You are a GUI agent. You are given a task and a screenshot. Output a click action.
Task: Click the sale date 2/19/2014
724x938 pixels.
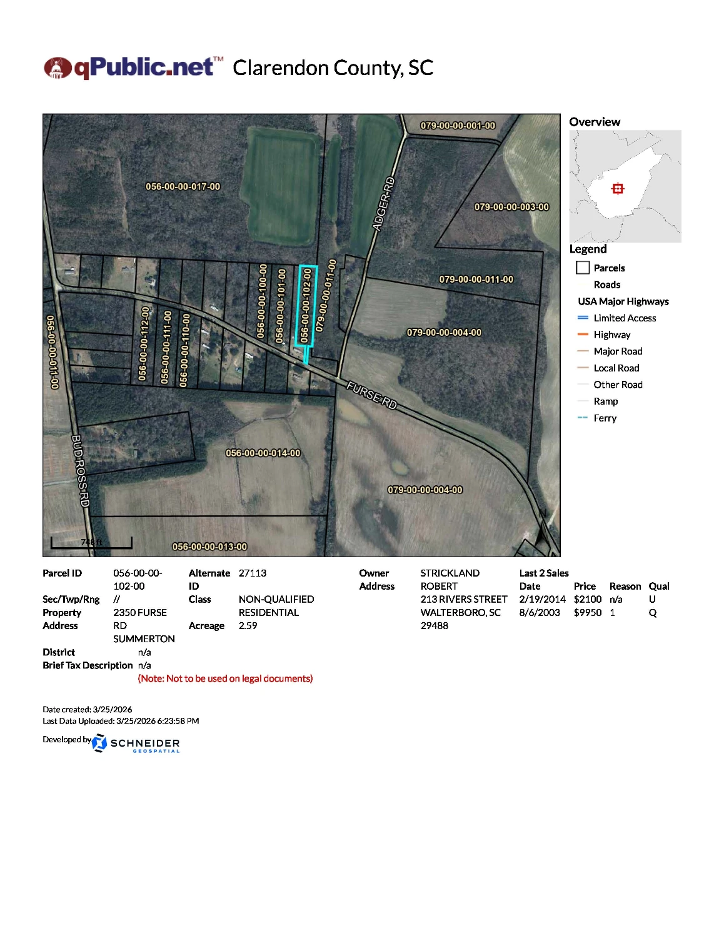tap(543, 599)
